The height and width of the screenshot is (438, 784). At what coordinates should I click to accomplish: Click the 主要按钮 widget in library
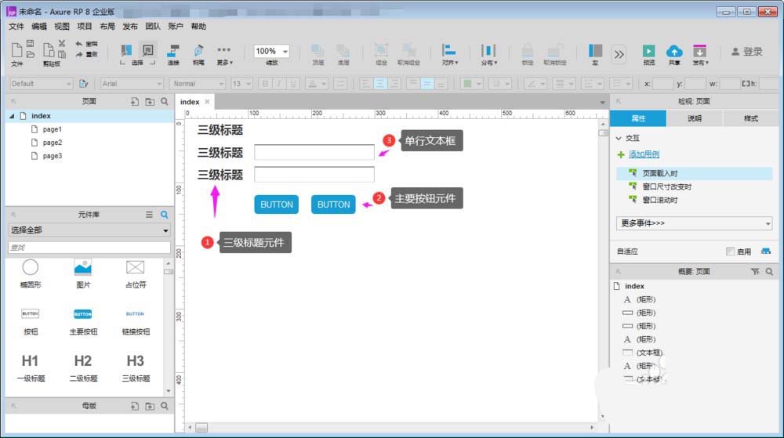[x=83, y=321]
